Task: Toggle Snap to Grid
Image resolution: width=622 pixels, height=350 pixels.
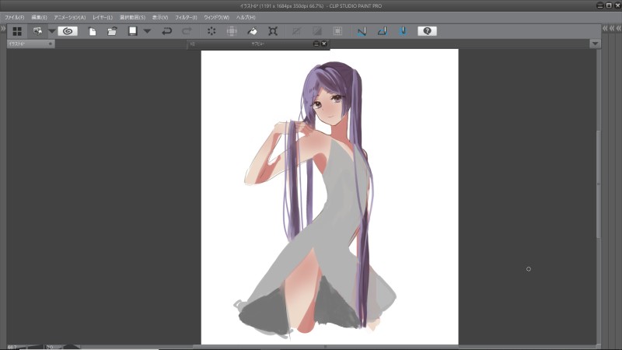Action: pos(403,31)
